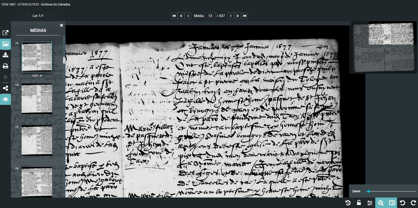Viewport: 418px width, 208px height.
Task: Open the document in external window
Action: pyautogui.click(x=5, y=33)
